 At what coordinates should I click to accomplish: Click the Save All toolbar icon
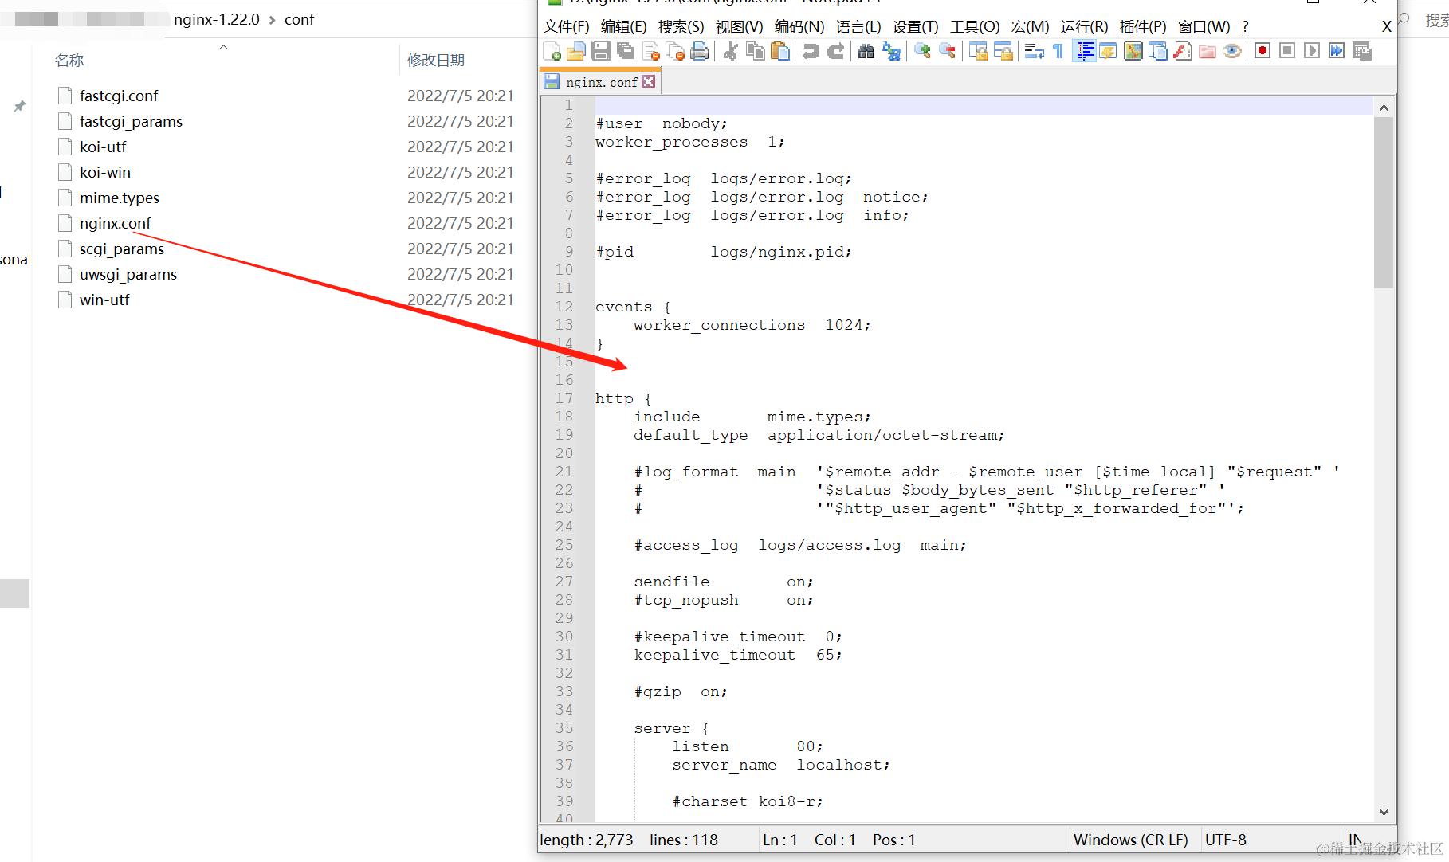click(626, 52)
